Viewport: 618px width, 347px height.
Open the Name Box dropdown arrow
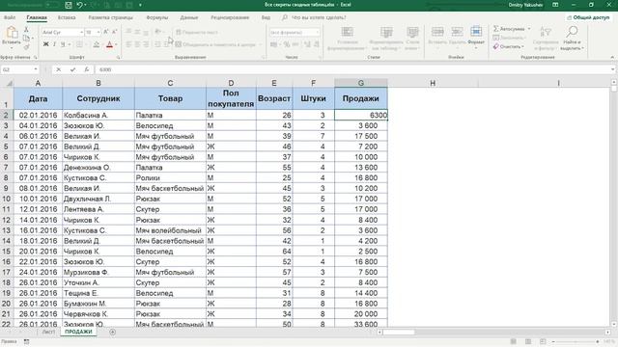point(36,69)
